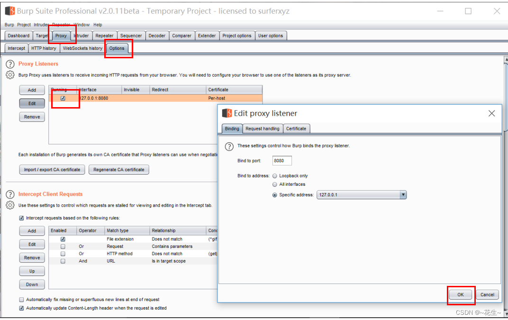The height and width of the screenshot is (320, 508).
Task: Enable automatically fix missing new lines option
Action: [21, 300]
